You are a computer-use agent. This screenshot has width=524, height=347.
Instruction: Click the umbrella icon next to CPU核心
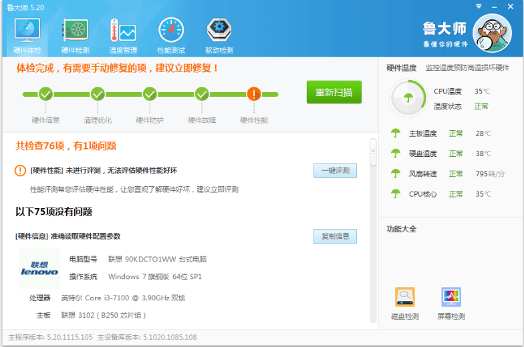click(x=396, y=194)
